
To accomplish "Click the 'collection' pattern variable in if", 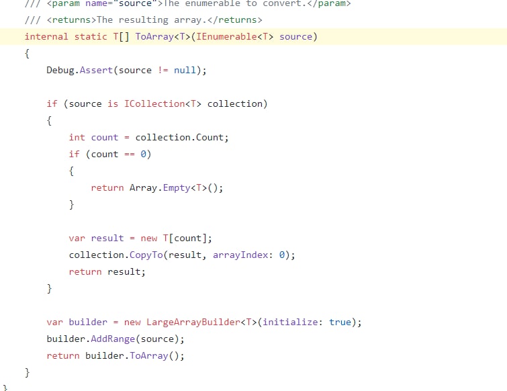I will 235,104.
